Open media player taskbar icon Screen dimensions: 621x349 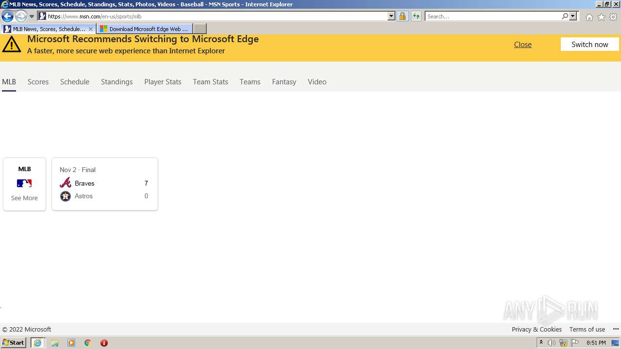pos(71,343)
